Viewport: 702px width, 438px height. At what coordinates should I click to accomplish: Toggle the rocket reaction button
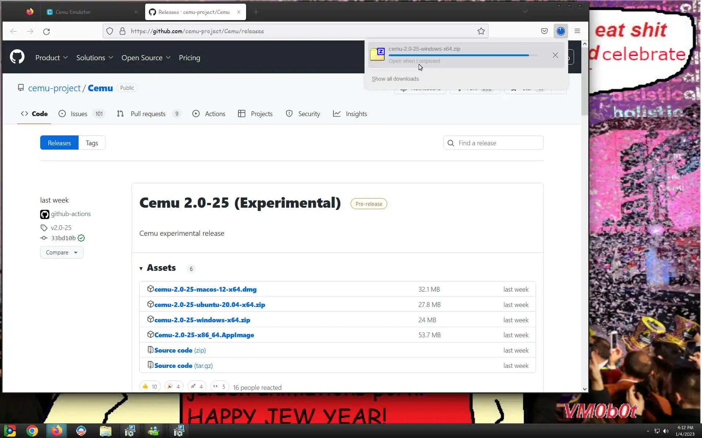(197, 386)
